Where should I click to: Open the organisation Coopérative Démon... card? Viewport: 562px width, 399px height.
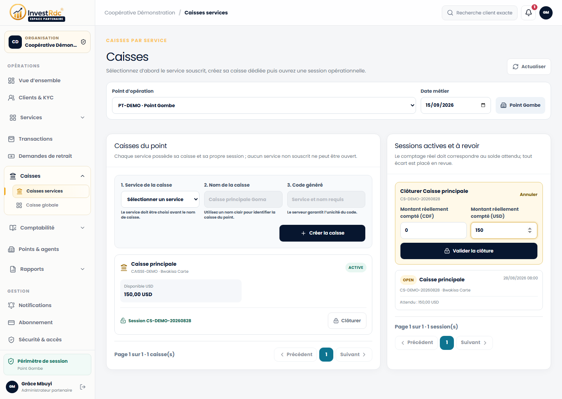tap(47, 42)
